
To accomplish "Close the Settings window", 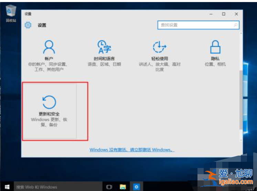I will (x=236, y=14).
